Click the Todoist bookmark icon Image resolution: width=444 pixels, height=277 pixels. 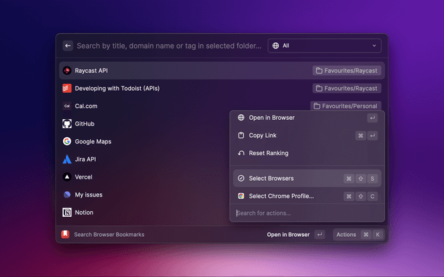pyautogui.click(x=67, y=89)
